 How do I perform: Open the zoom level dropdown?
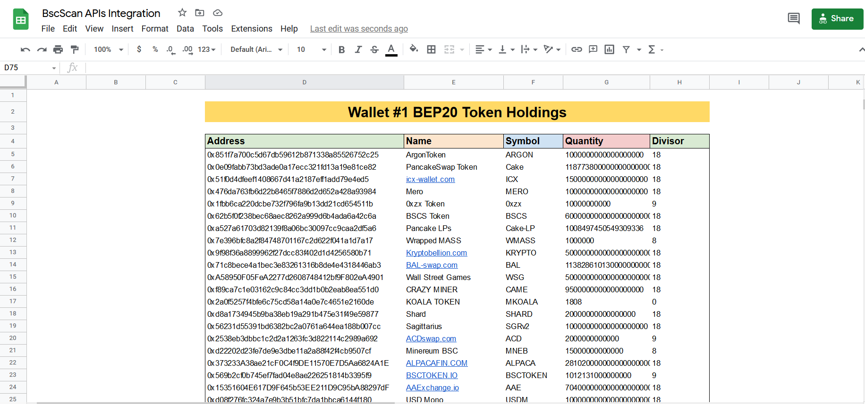click(x=108, y=49)
